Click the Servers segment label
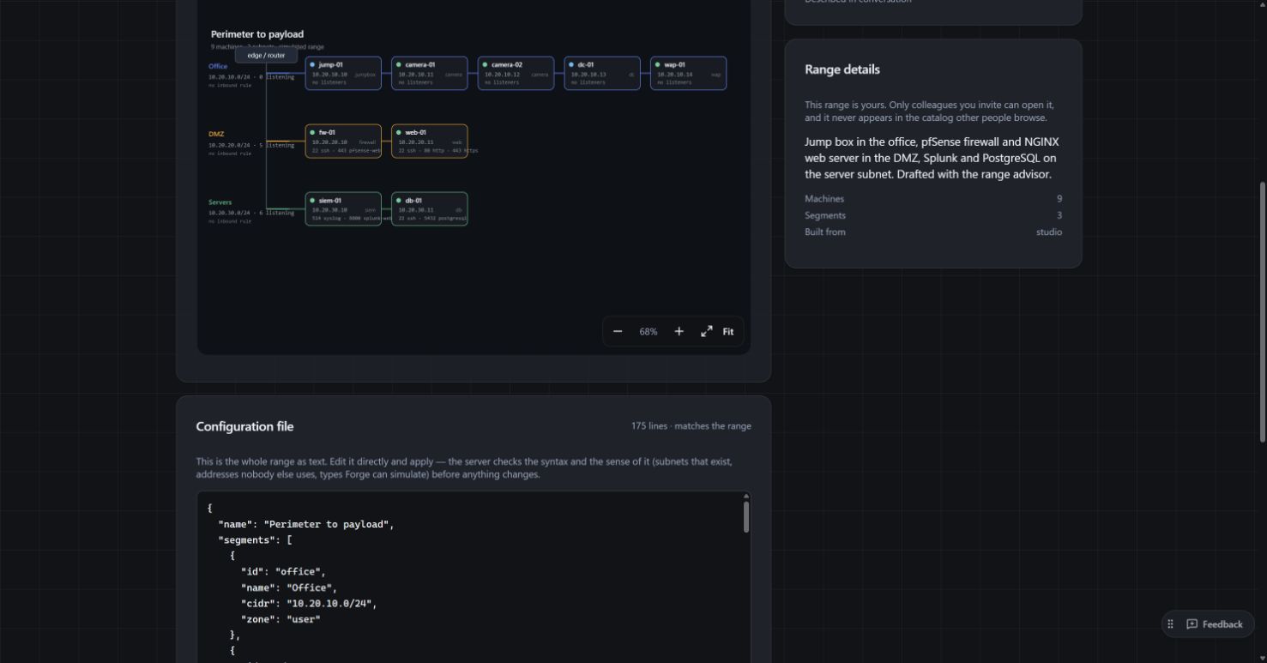The image size is (1267, 663). [x=220, y=202]
